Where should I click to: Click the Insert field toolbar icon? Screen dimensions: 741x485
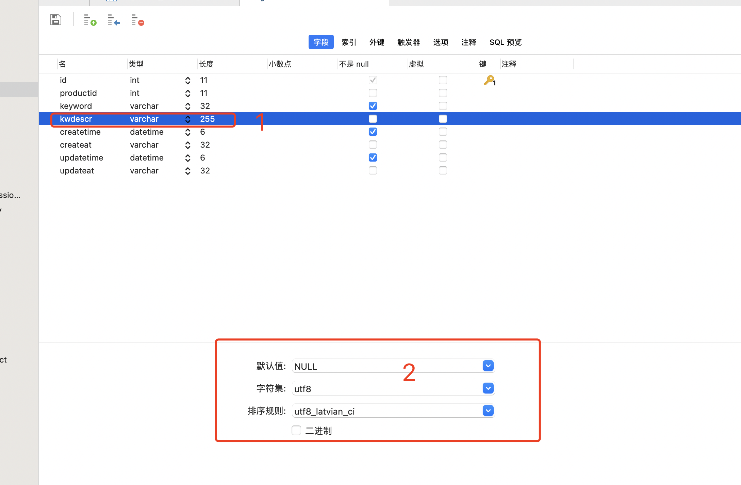114,20
